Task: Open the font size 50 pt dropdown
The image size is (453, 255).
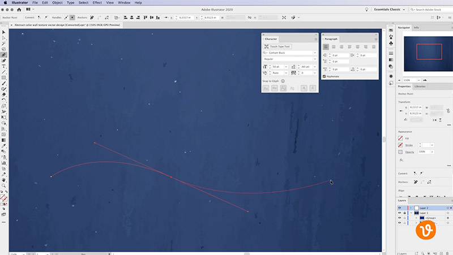Action: 286,67
